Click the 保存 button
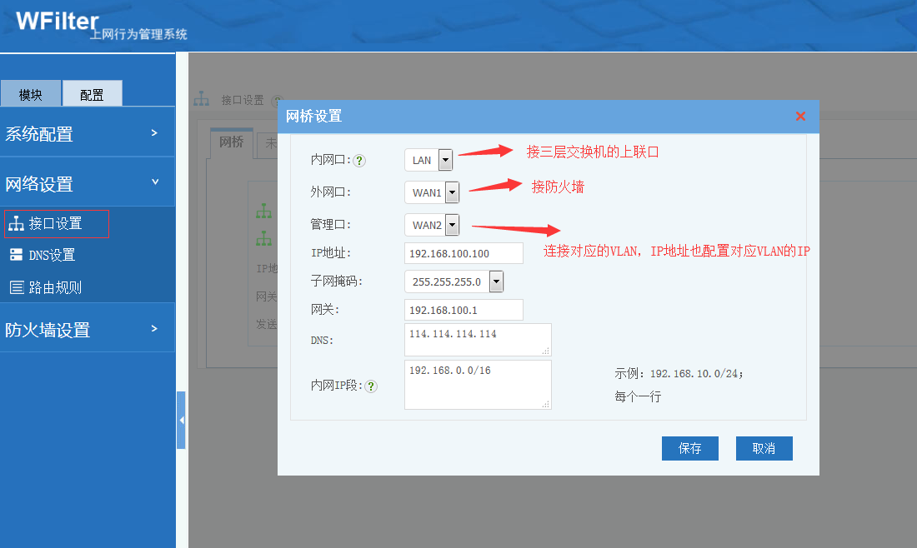This screenshot has width=917, height=548. tap(689, 448)
